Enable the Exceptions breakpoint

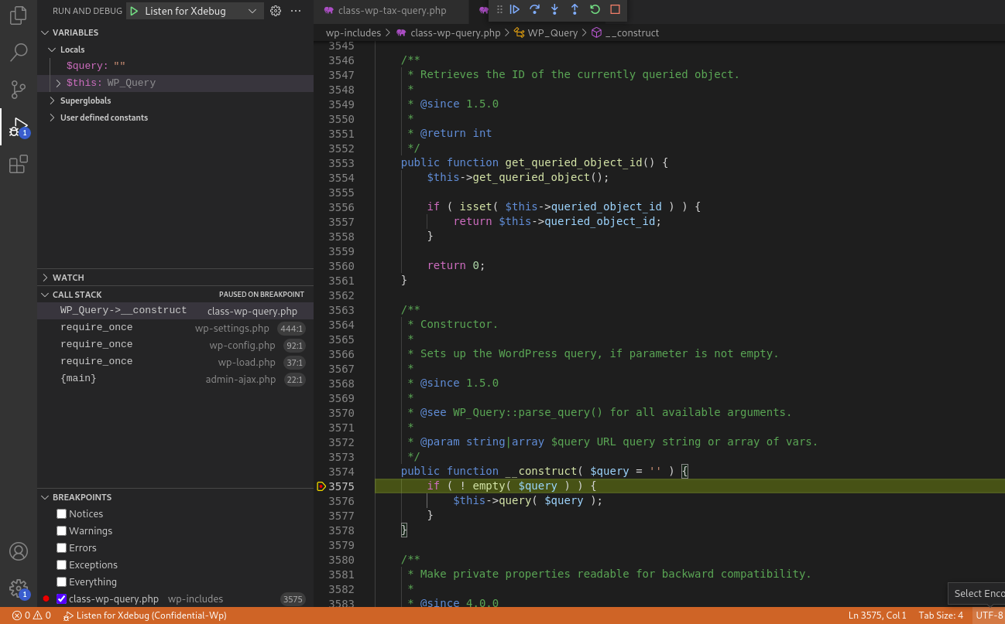tap(60, 564)
